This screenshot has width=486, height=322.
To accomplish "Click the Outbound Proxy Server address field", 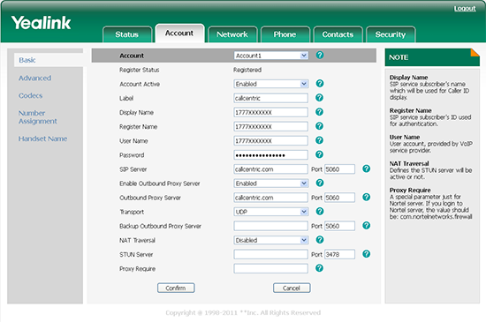I will click(x=270, y=198).
